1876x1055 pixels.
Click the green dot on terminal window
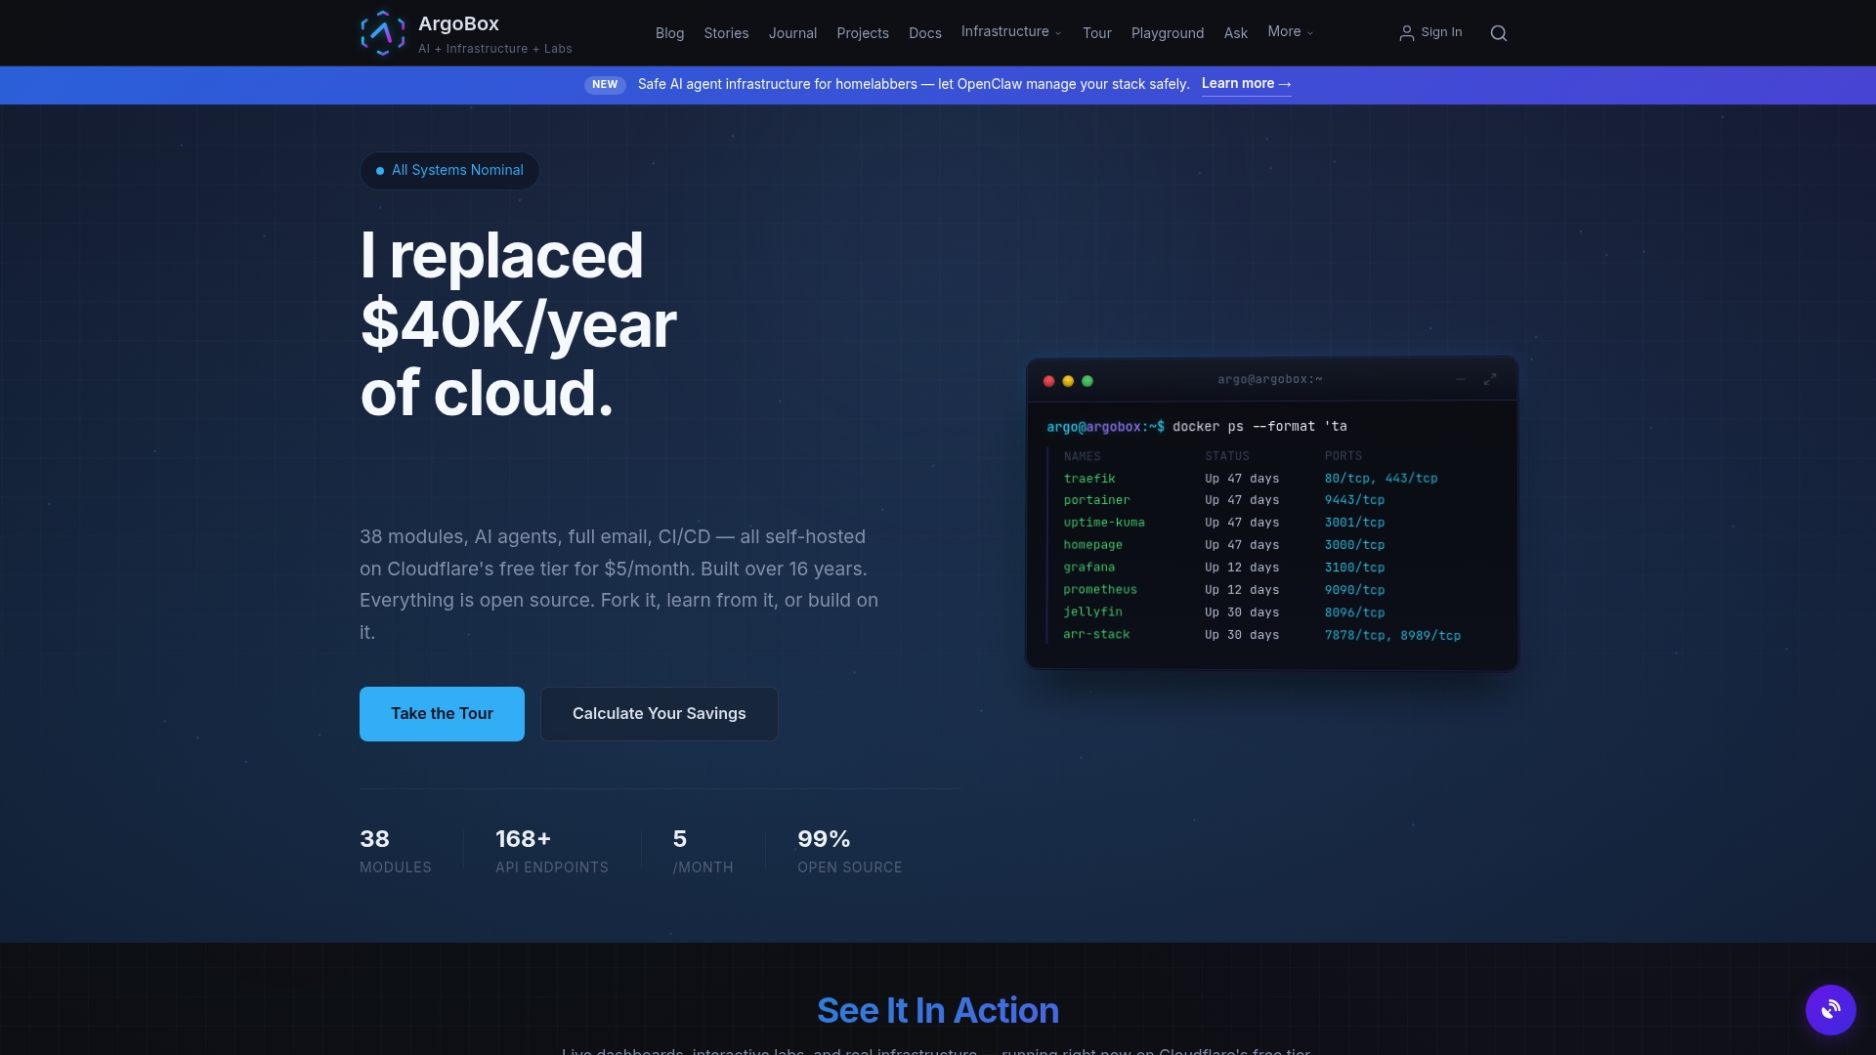(1087, 381)
